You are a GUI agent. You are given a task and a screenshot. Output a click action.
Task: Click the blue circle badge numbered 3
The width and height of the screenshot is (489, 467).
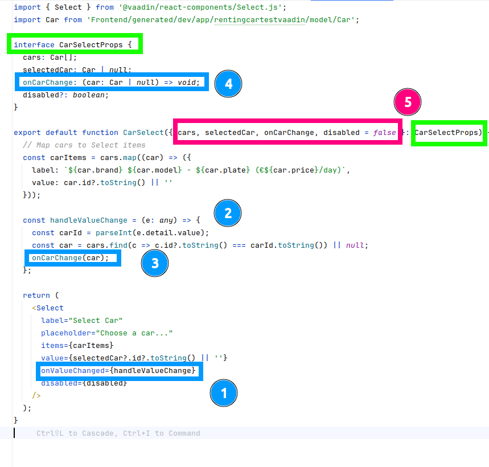tap(155, 263)
